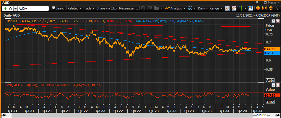Click the vertical scale orange arrows icon

point(271,8)
